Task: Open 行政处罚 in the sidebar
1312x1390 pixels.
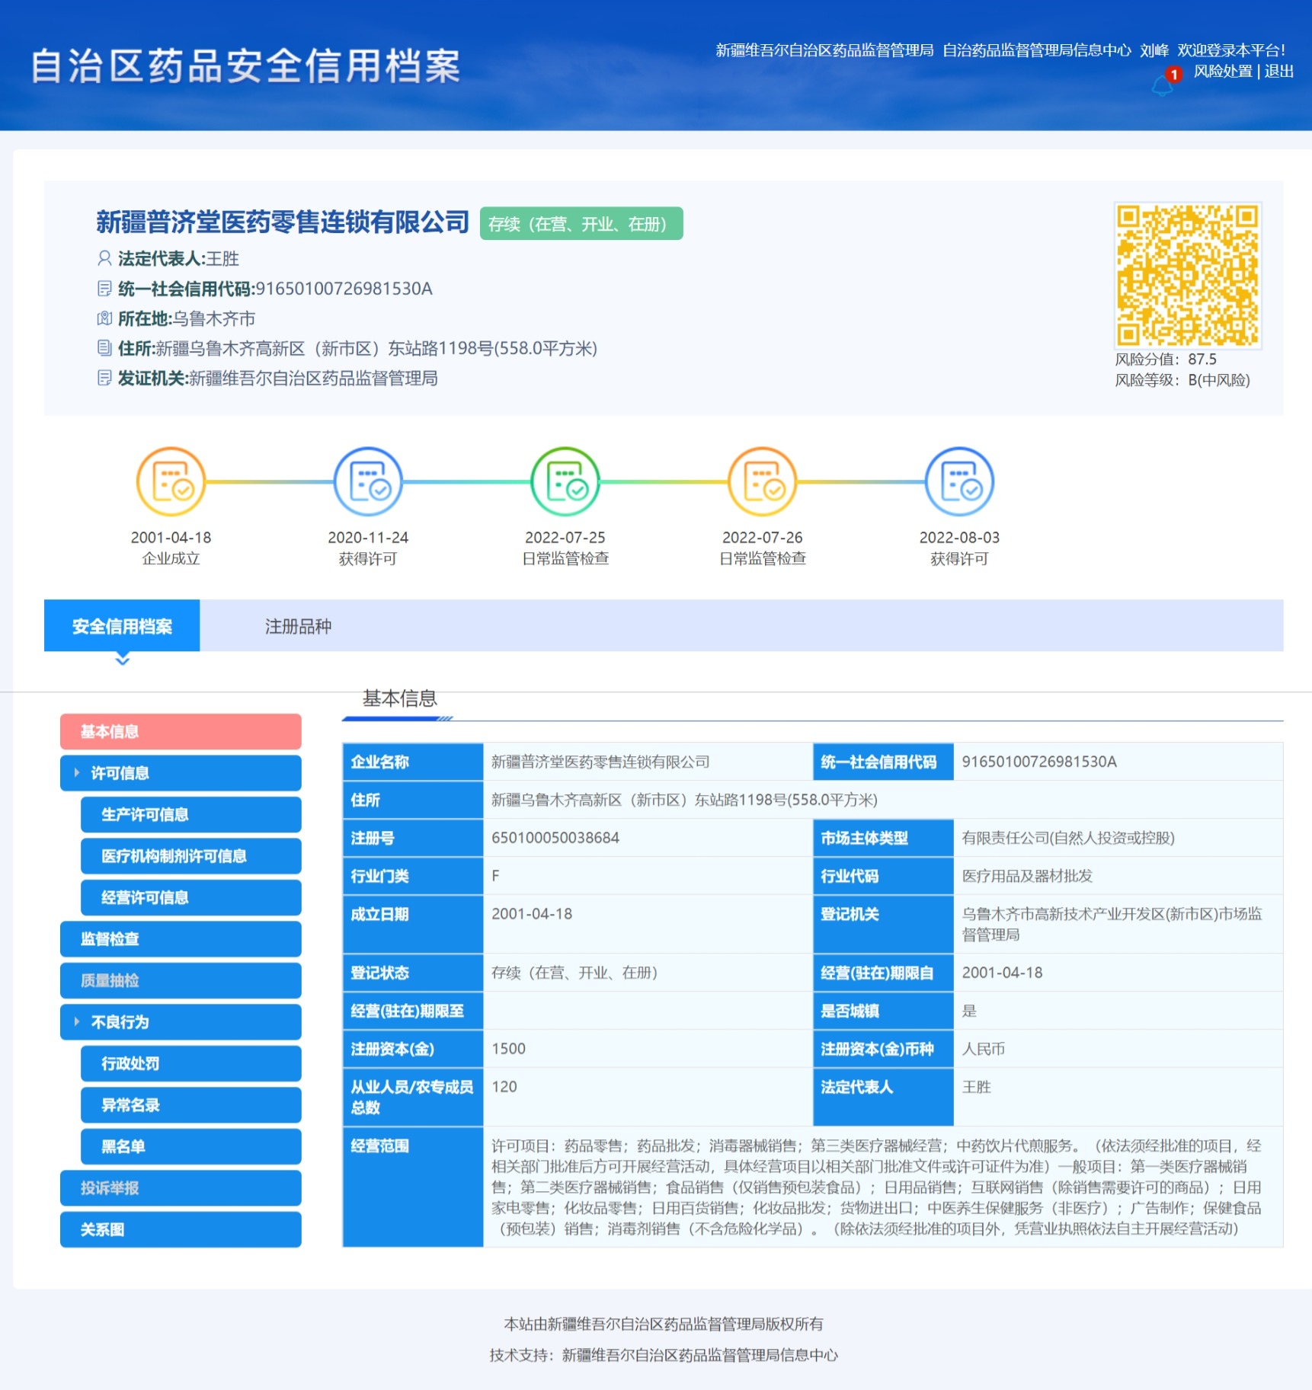Action: 190,1063
